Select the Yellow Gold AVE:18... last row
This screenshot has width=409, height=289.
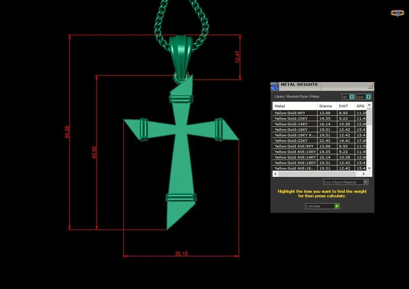[320, 168]
